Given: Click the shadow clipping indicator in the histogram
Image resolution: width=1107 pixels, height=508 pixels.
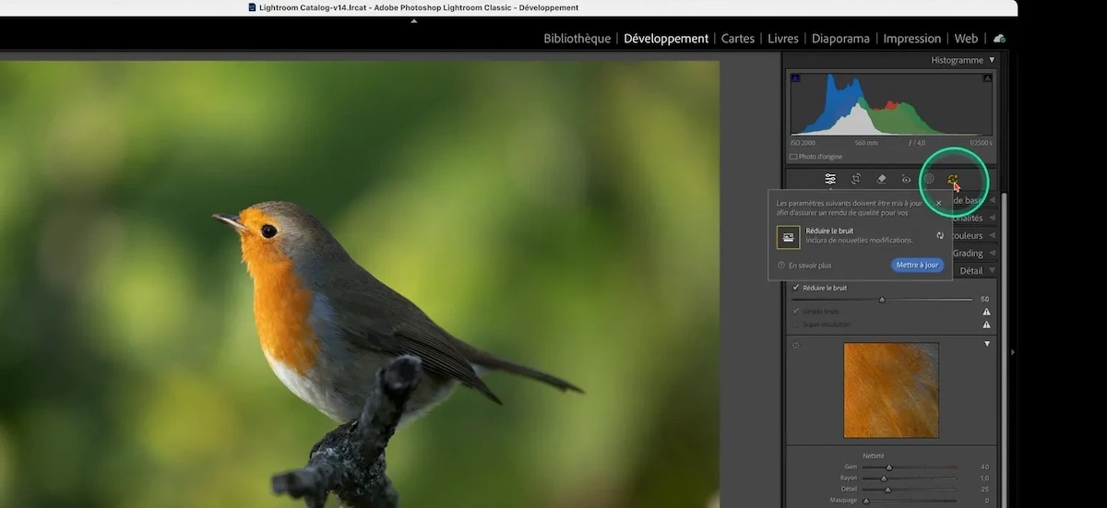Looking at the screenshot, I should point(796,78).
